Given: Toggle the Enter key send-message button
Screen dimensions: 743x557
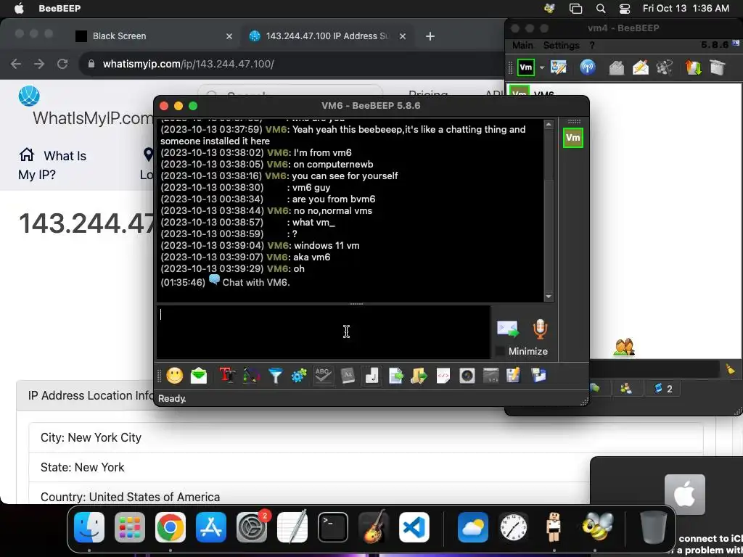Looking at the screenshot, I should tap(371, 376).
